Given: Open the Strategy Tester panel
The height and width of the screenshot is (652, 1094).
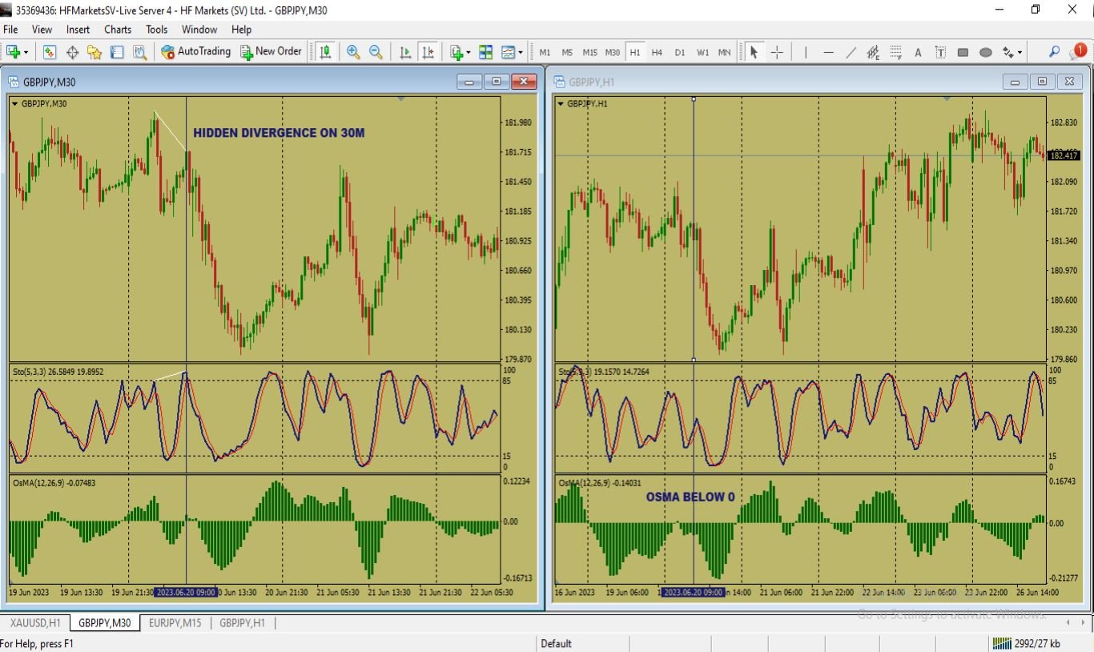Looking at the screenshot, I should click(x=139, y=52).
